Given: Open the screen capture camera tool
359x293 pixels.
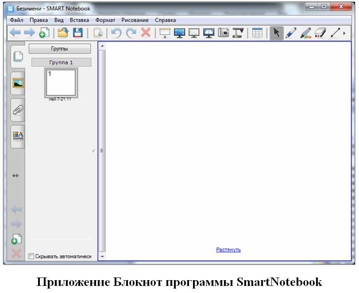Looking at the screenshot, I should (224, 32).
